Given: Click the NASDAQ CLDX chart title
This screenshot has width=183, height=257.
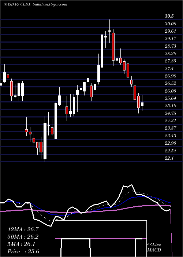Looking at the screenshot, I should (17, 4).
